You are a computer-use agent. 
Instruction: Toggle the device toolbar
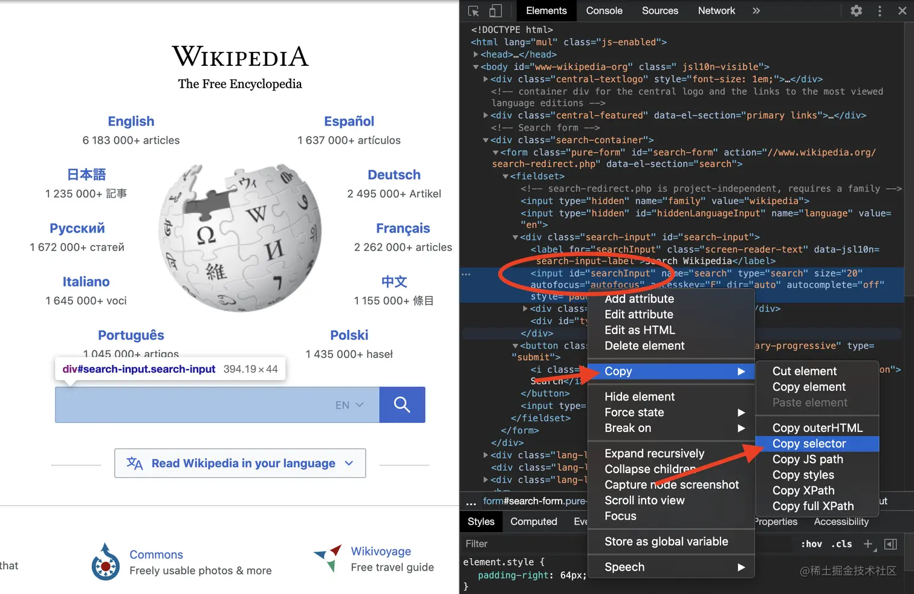click(x=496, y=10)
